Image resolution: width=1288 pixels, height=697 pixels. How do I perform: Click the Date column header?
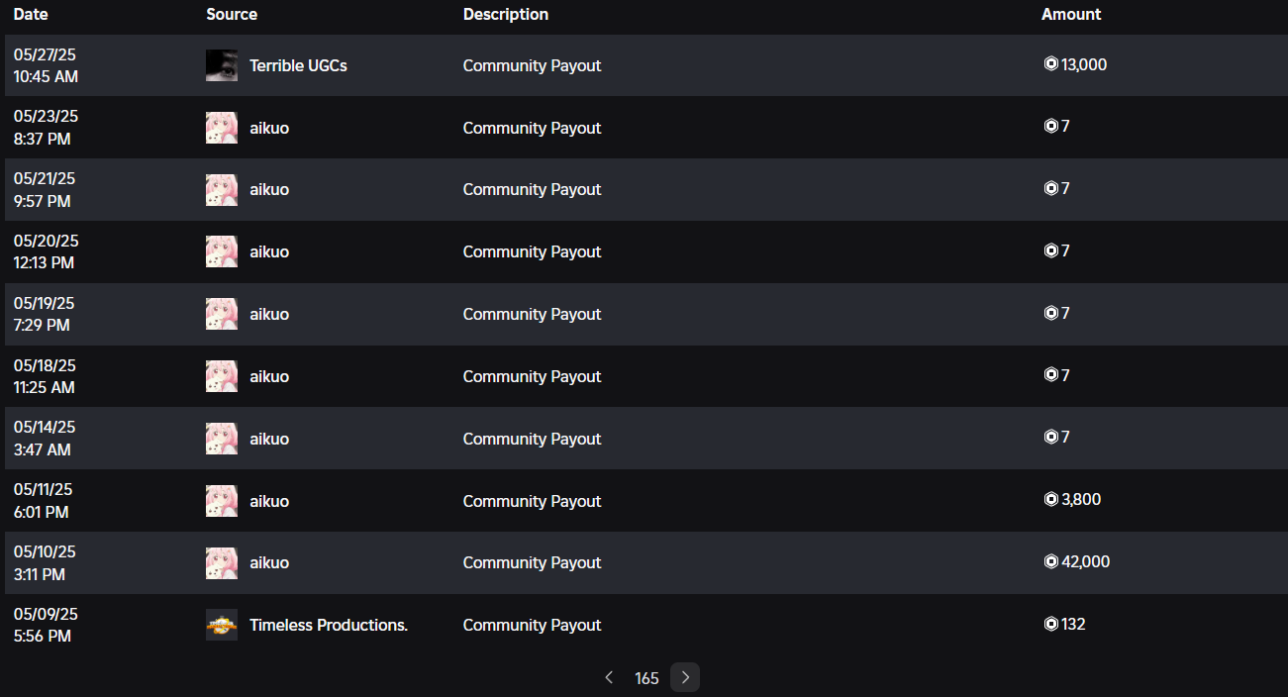[x=31, y=14]
